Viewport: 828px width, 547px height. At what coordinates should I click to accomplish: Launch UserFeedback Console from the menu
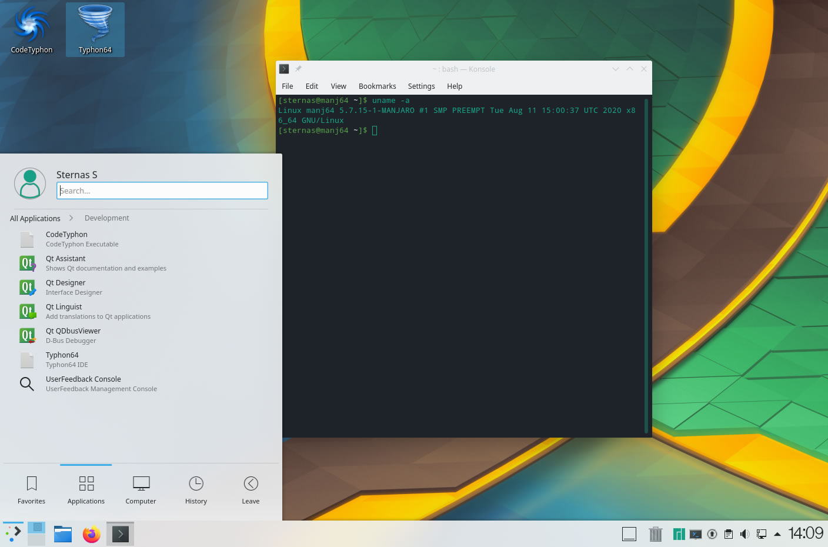pos(141,383)
